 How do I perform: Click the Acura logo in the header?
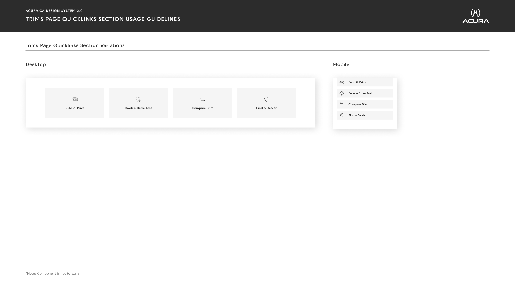click(476, 16)
